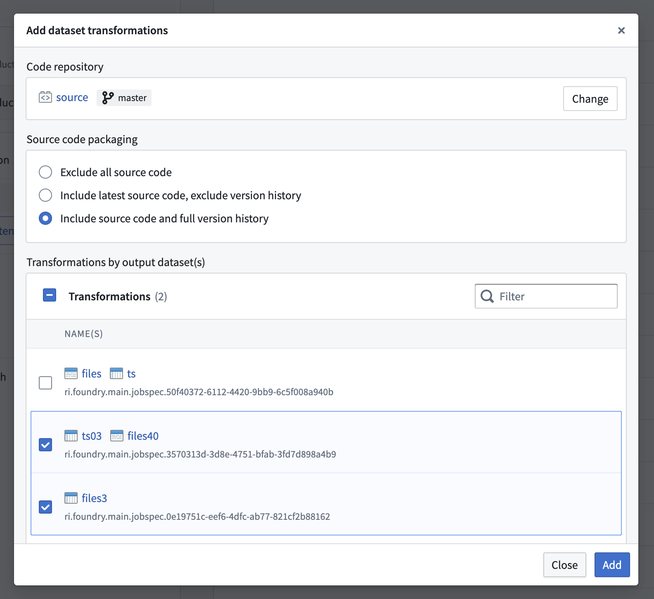
Task: Click the NAME(S) column header
Action: pyautogui.click(x=84, y=334)
